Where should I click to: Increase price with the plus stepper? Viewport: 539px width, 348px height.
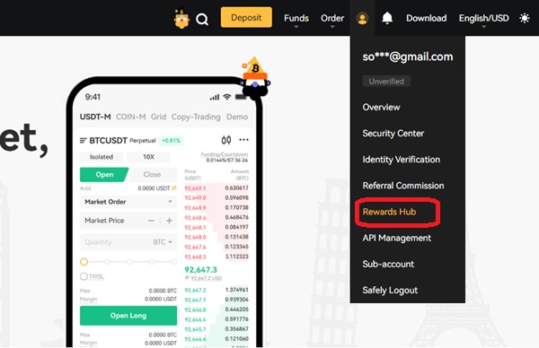(169, 221)
